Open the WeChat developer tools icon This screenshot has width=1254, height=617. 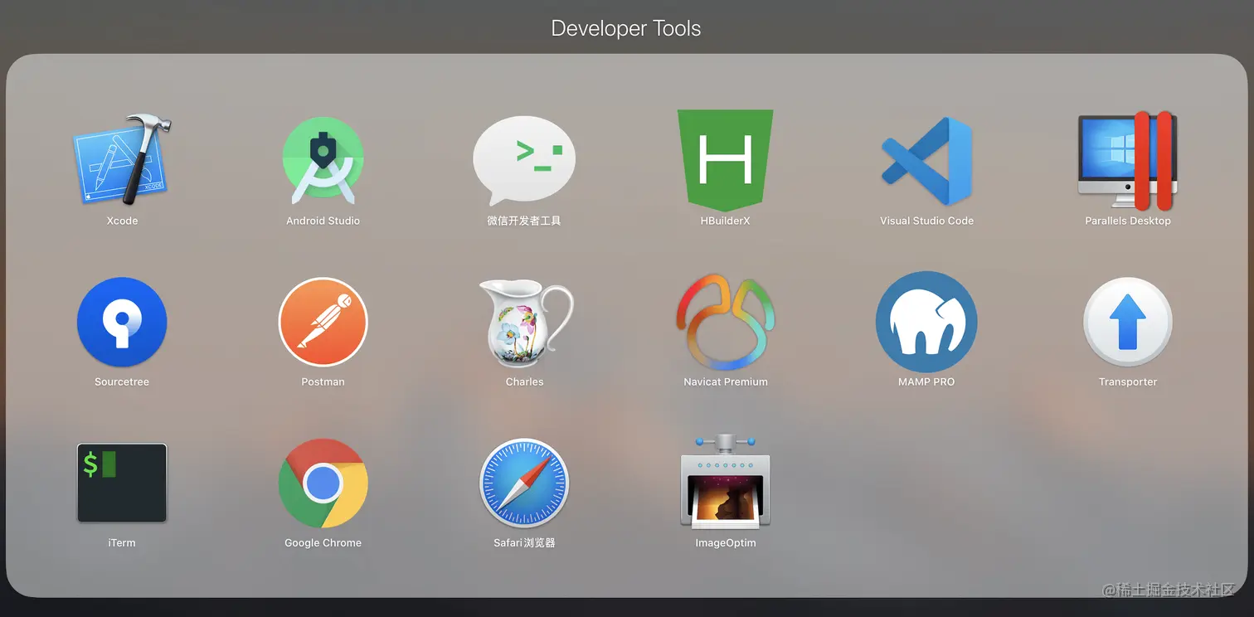click(x=524, y=161)
